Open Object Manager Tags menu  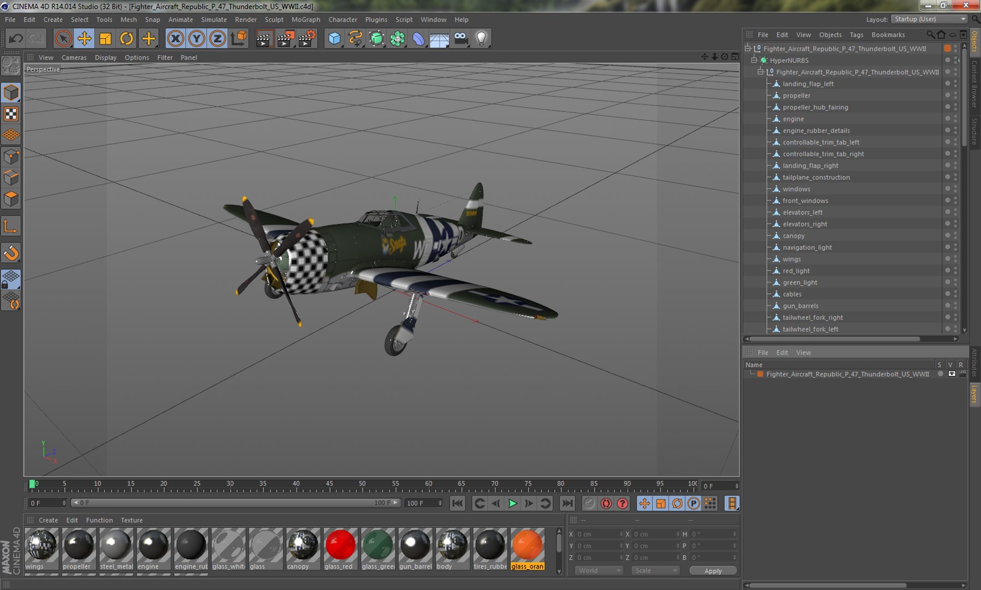(856, 34)
